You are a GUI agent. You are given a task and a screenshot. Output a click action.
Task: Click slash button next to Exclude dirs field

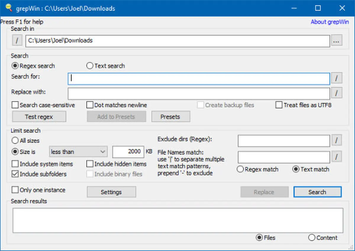point(337,141)
